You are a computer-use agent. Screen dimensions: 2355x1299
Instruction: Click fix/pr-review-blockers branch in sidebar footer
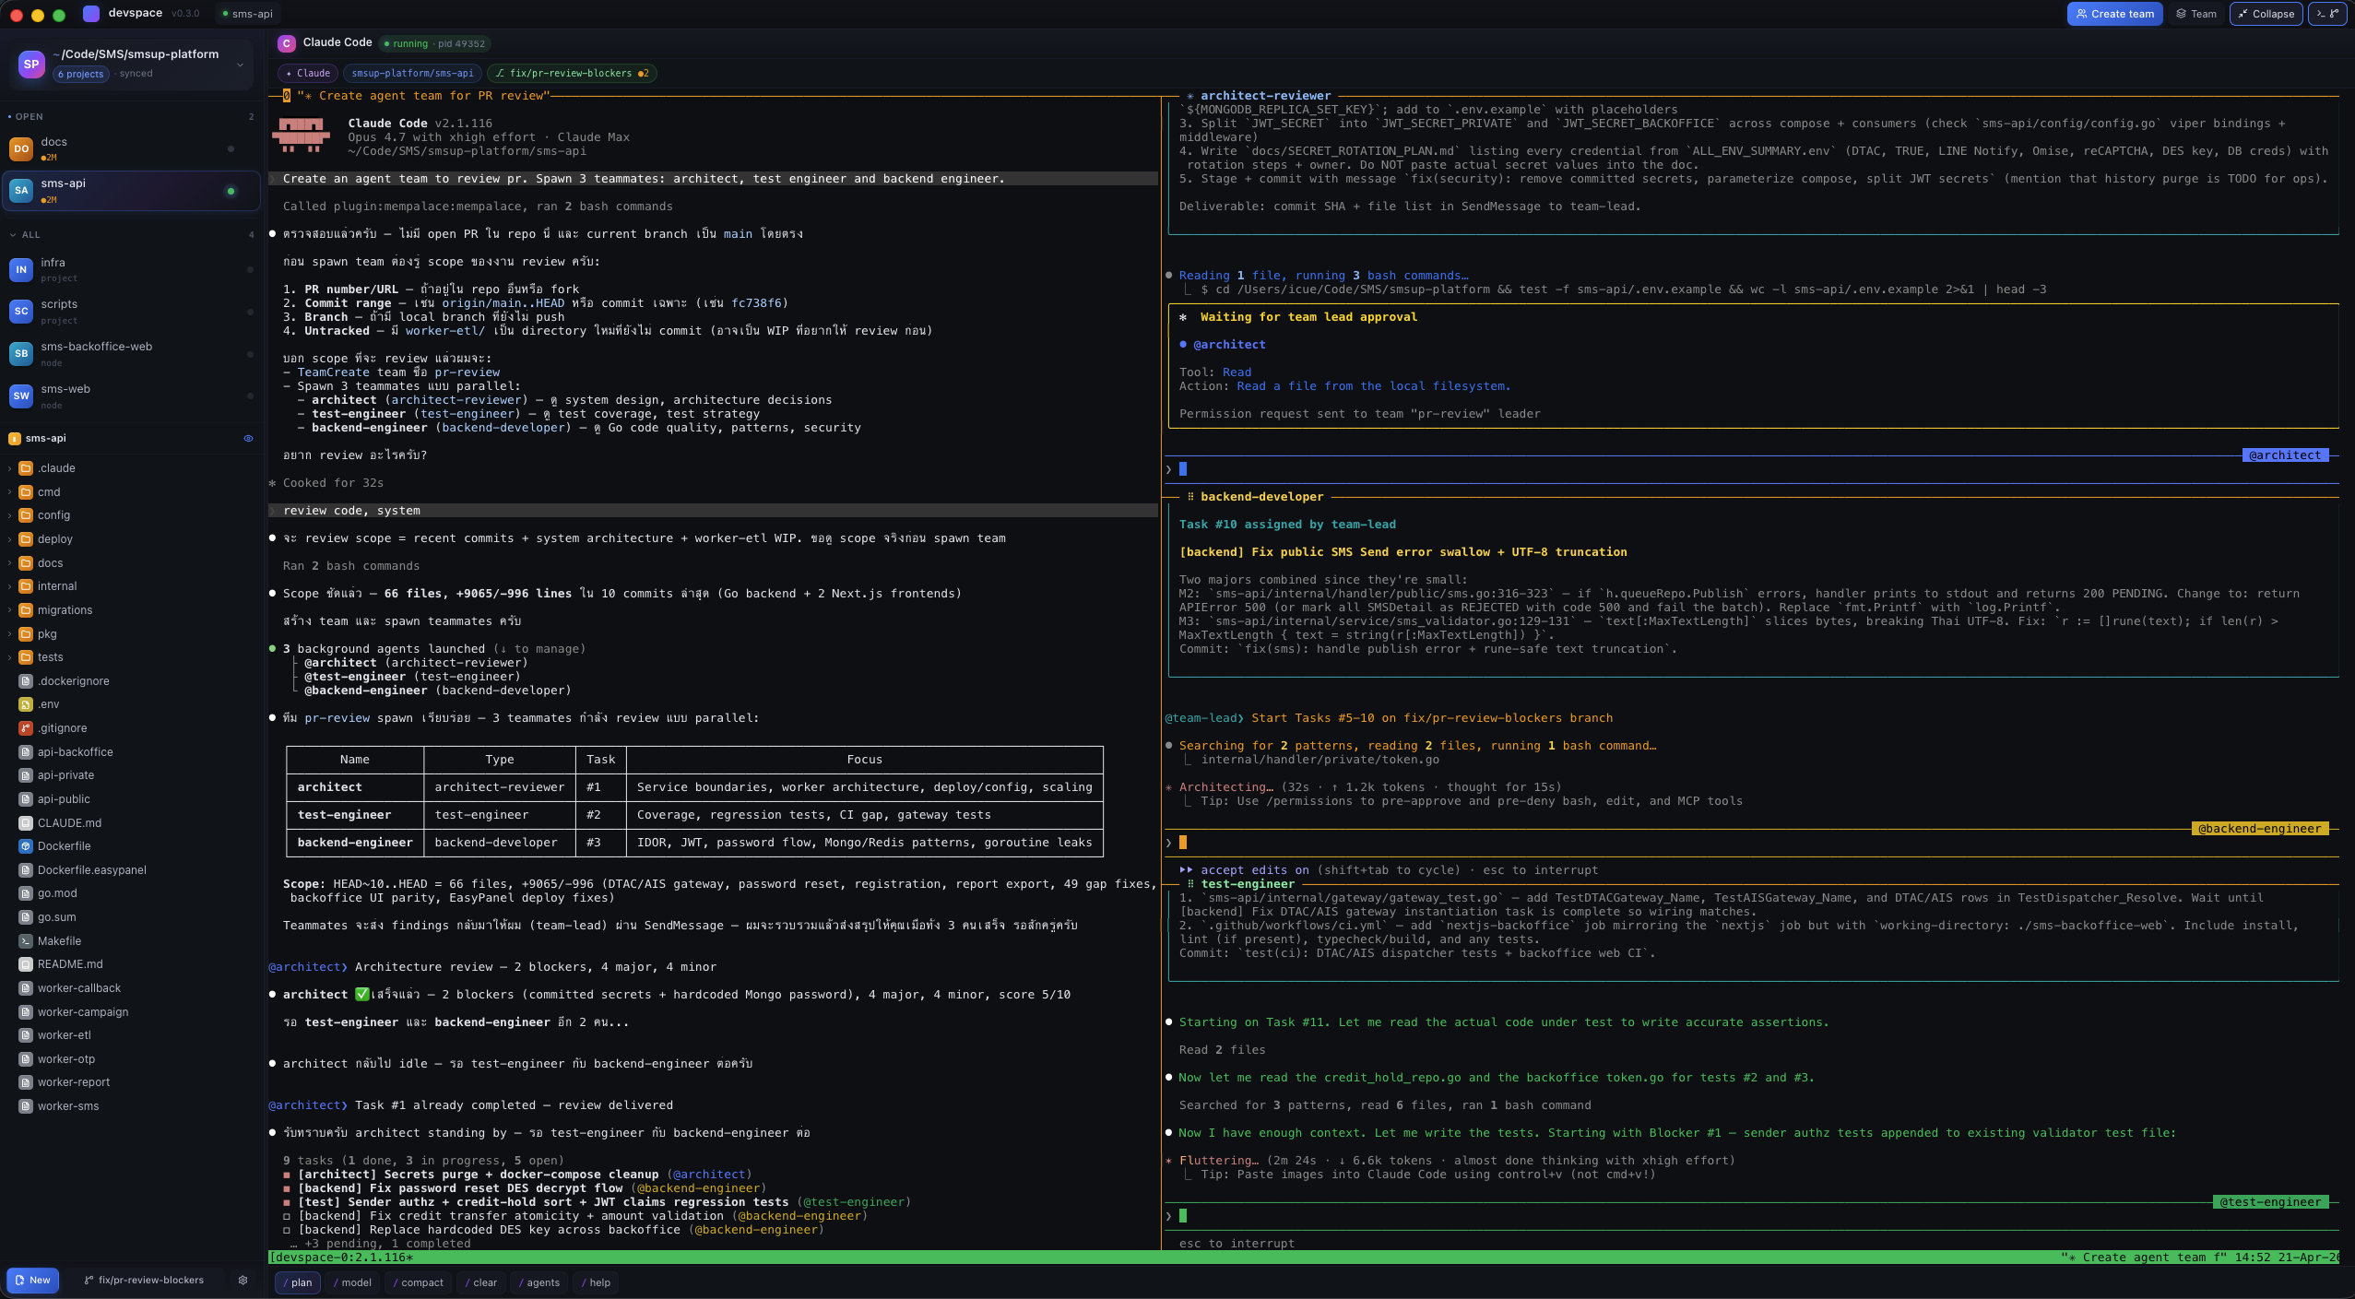(x=144, y=1280)
